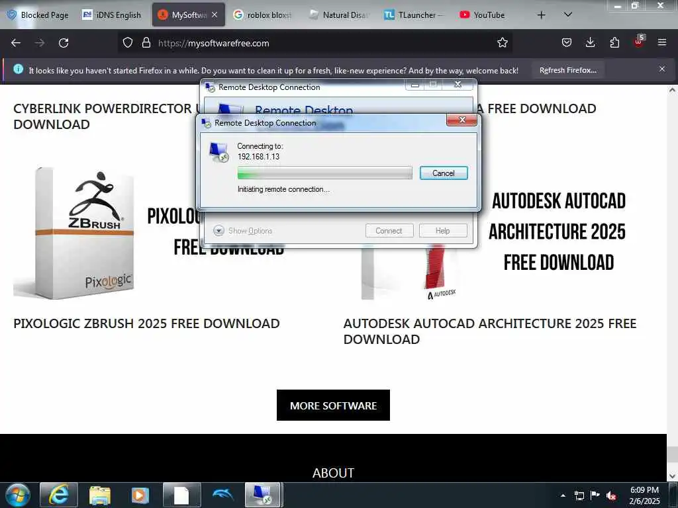Open the Firefox downloads panel
Screen dimensions: 678x508
[590, 42]
